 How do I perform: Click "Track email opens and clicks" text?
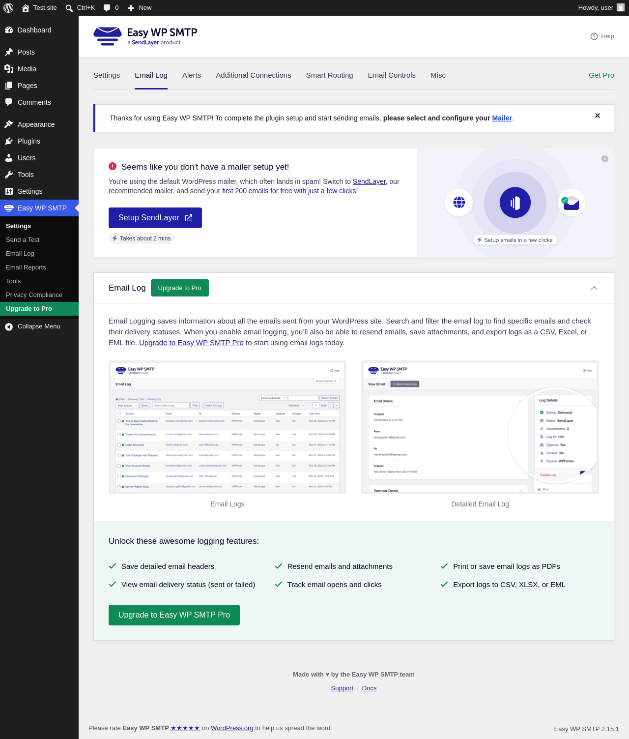[x=334, y=585]
